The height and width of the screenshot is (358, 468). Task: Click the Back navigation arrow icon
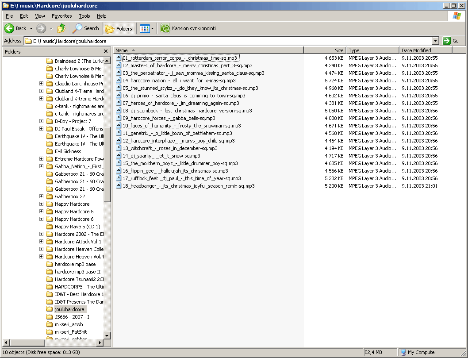click(x=9, y=28)
